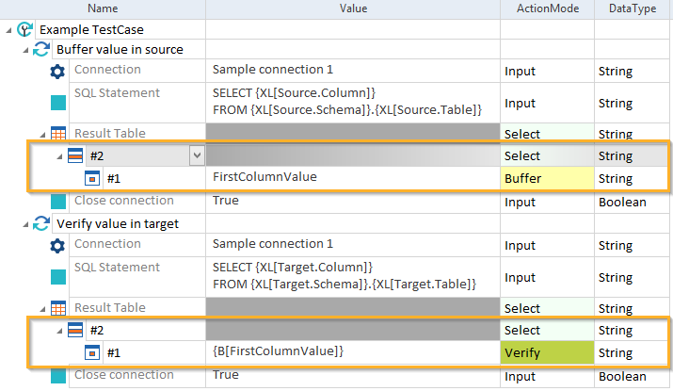This screenshot has width=673, height=391.
Task: Click the {B[FirstColumnValue]} value cell
Action: point(353,352)
